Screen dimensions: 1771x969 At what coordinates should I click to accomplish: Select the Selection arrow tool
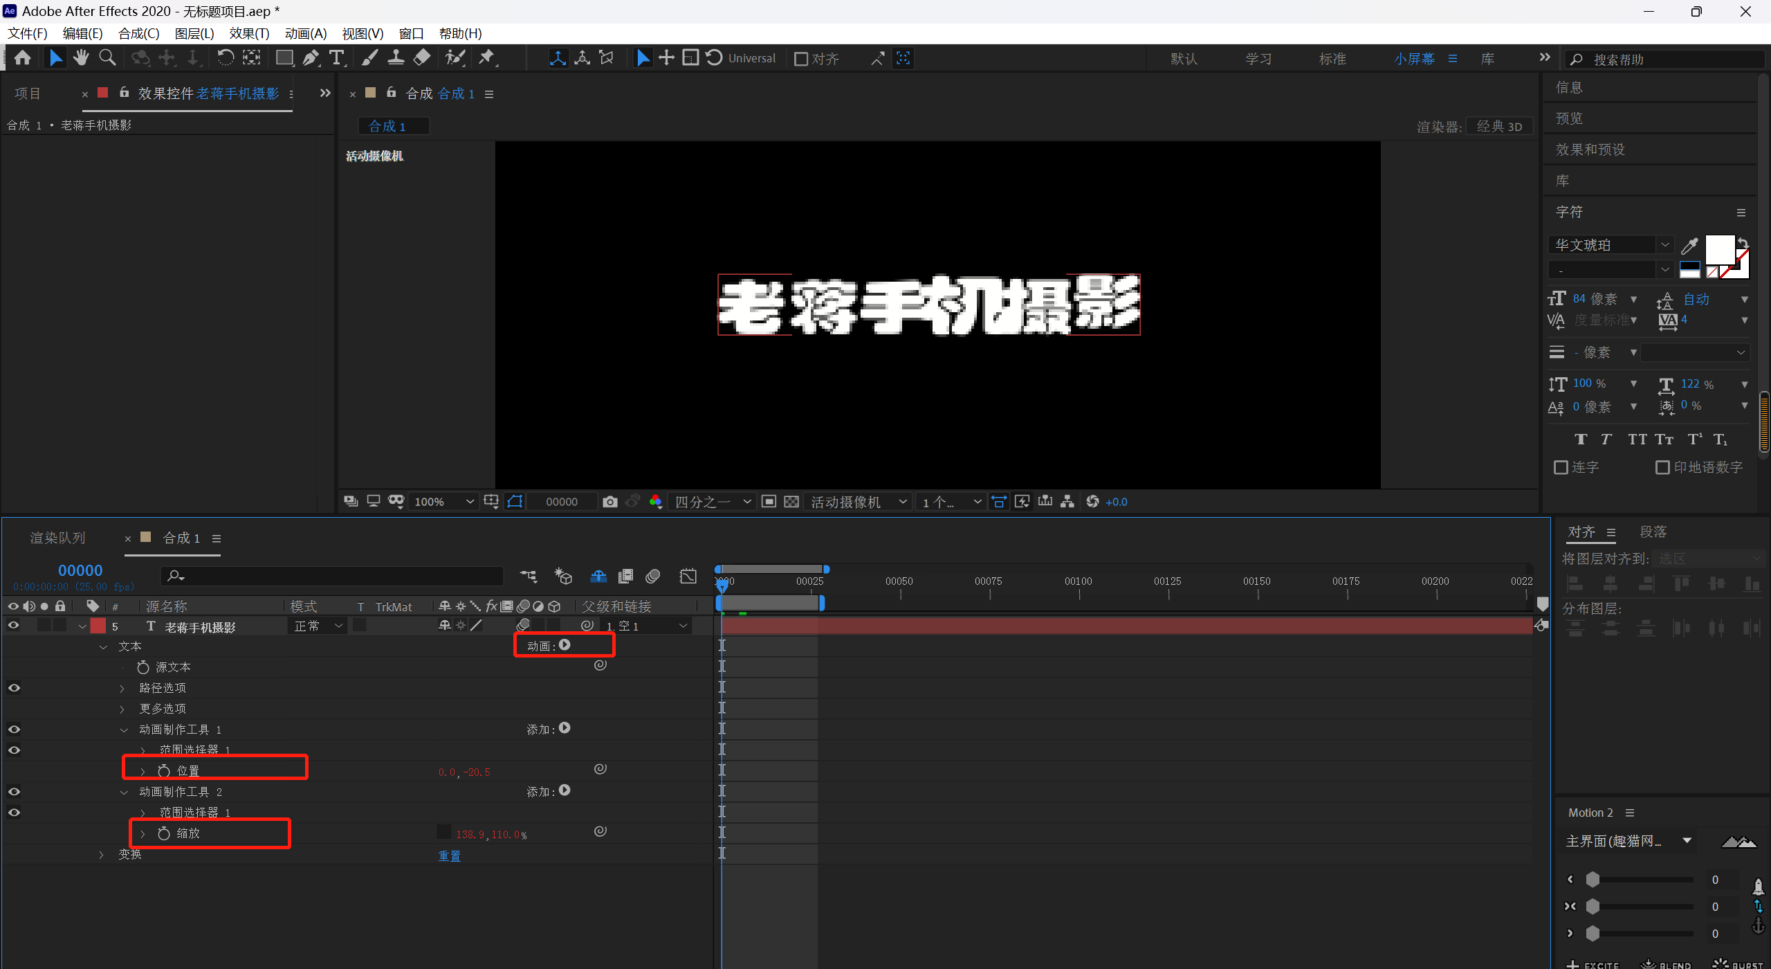coord(55,58)
